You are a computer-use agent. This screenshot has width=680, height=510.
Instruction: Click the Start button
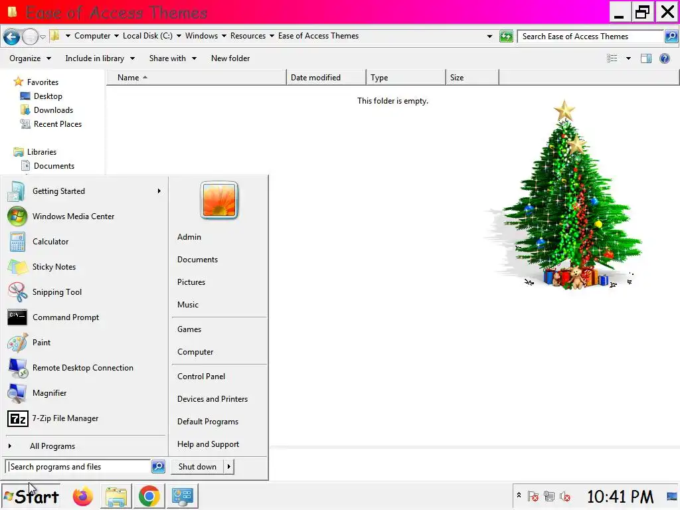pyautogui.click(x=31, y=496)
